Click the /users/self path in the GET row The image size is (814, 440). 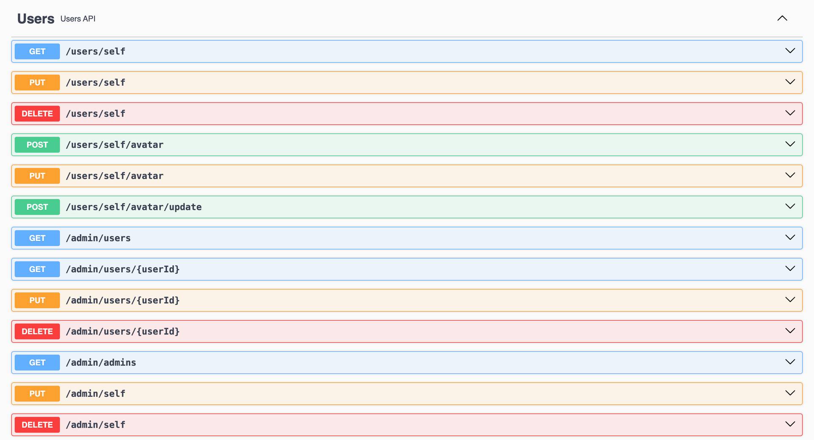point(95,51)
